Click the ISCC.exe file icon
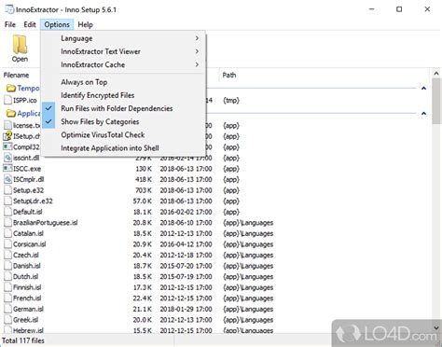 (7, 169)
